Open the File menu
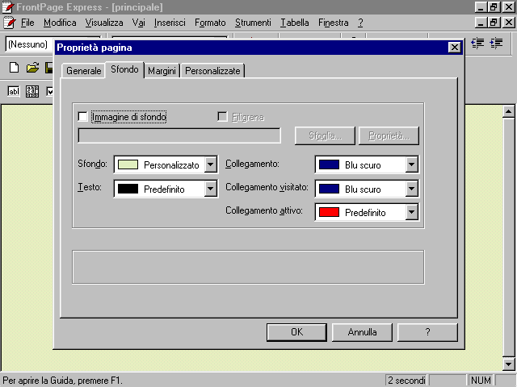Screen dimensions: 517x387 [27, 23]
